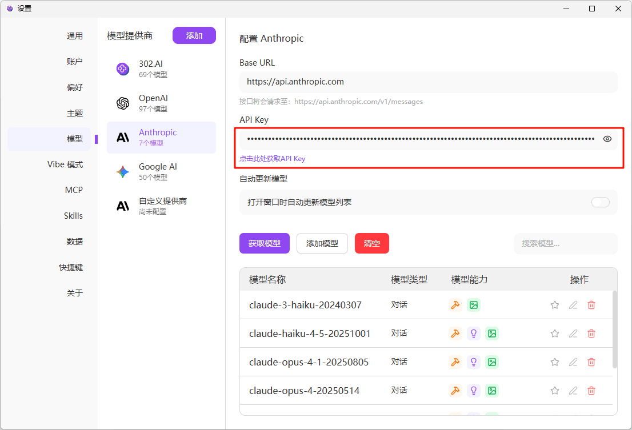Click the red 清空 button
This screenshot has height=430, width=632.
coord(371,243)
